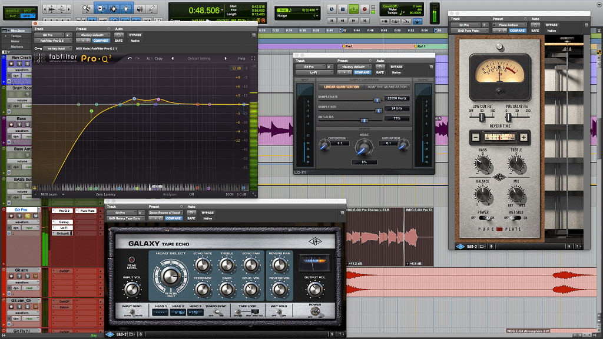603x339 pixels.
Task: Flip the Galaxy Tape Echo Power switch
Action: click(315, 312)
